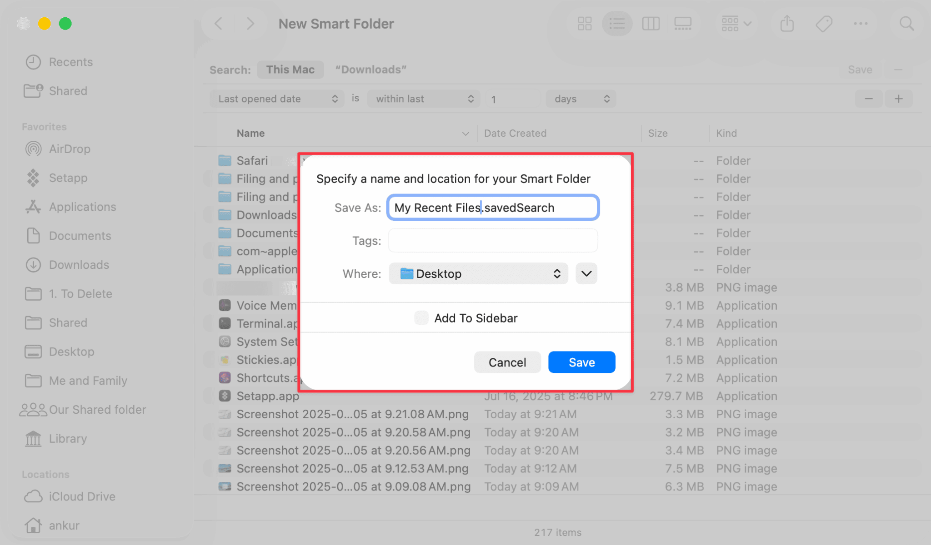Switch to list view in toolbar
The width and height of the screenshot is (931, 545).
(617, 24)
